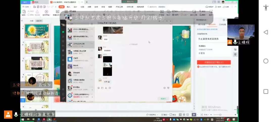Click the accessibility figure icon

coord(266,8)
